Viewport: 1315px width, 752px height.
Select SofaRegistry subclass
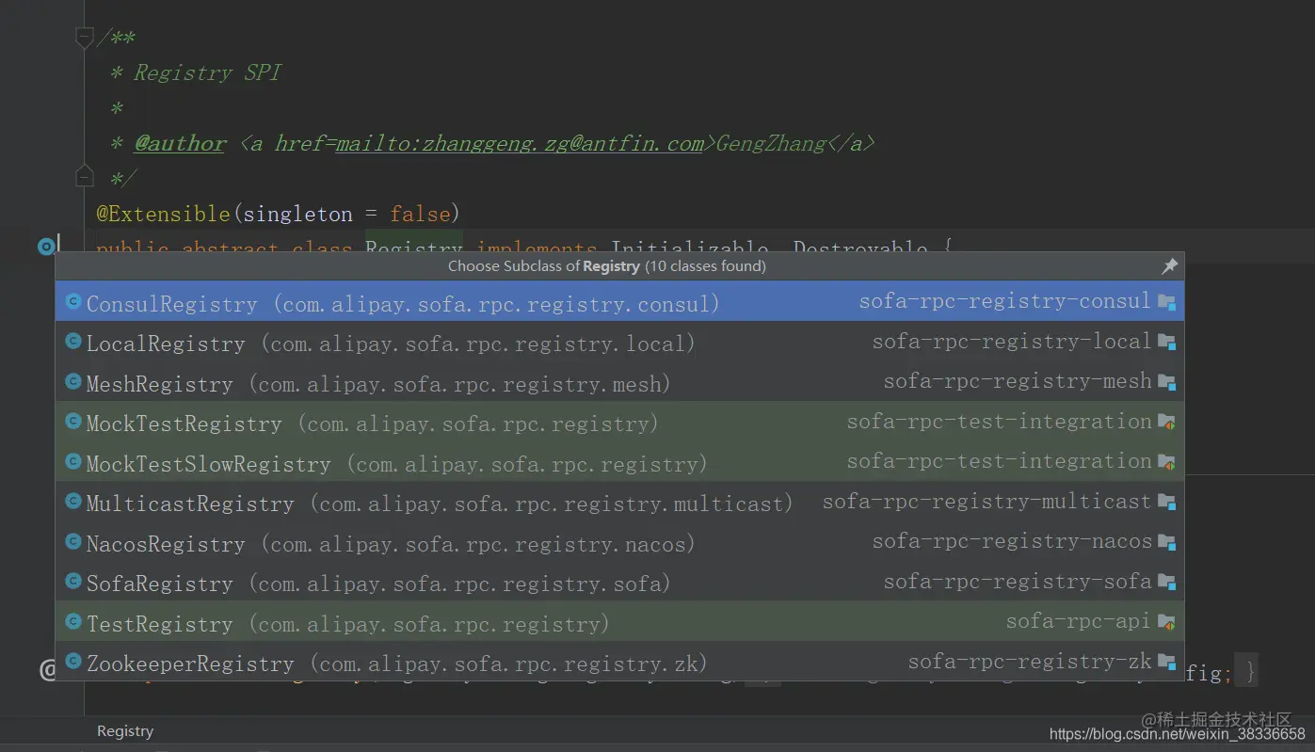(x=619, y=582)
